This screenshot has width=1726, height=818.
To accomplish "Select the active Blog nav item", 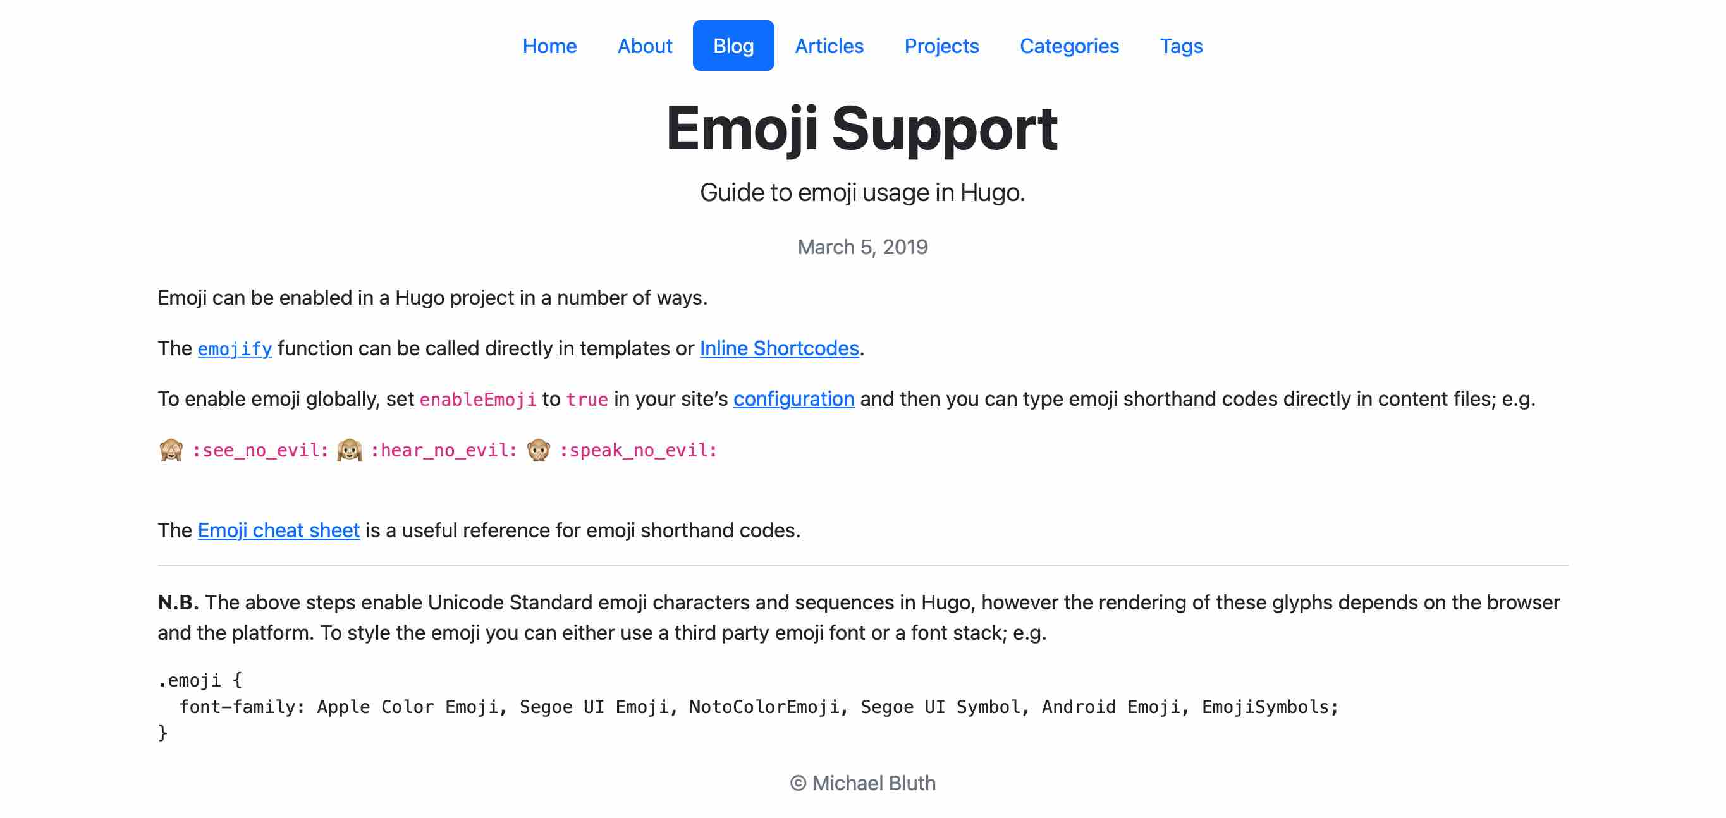I will pyautogui.click(x=733, y=46).
